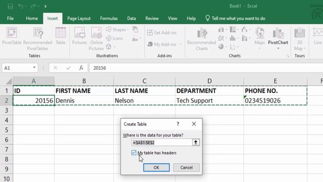Switch to the Formulas tab
This screenshot has width=323, height=182.
pyautogui.click(x=109, y=18)
